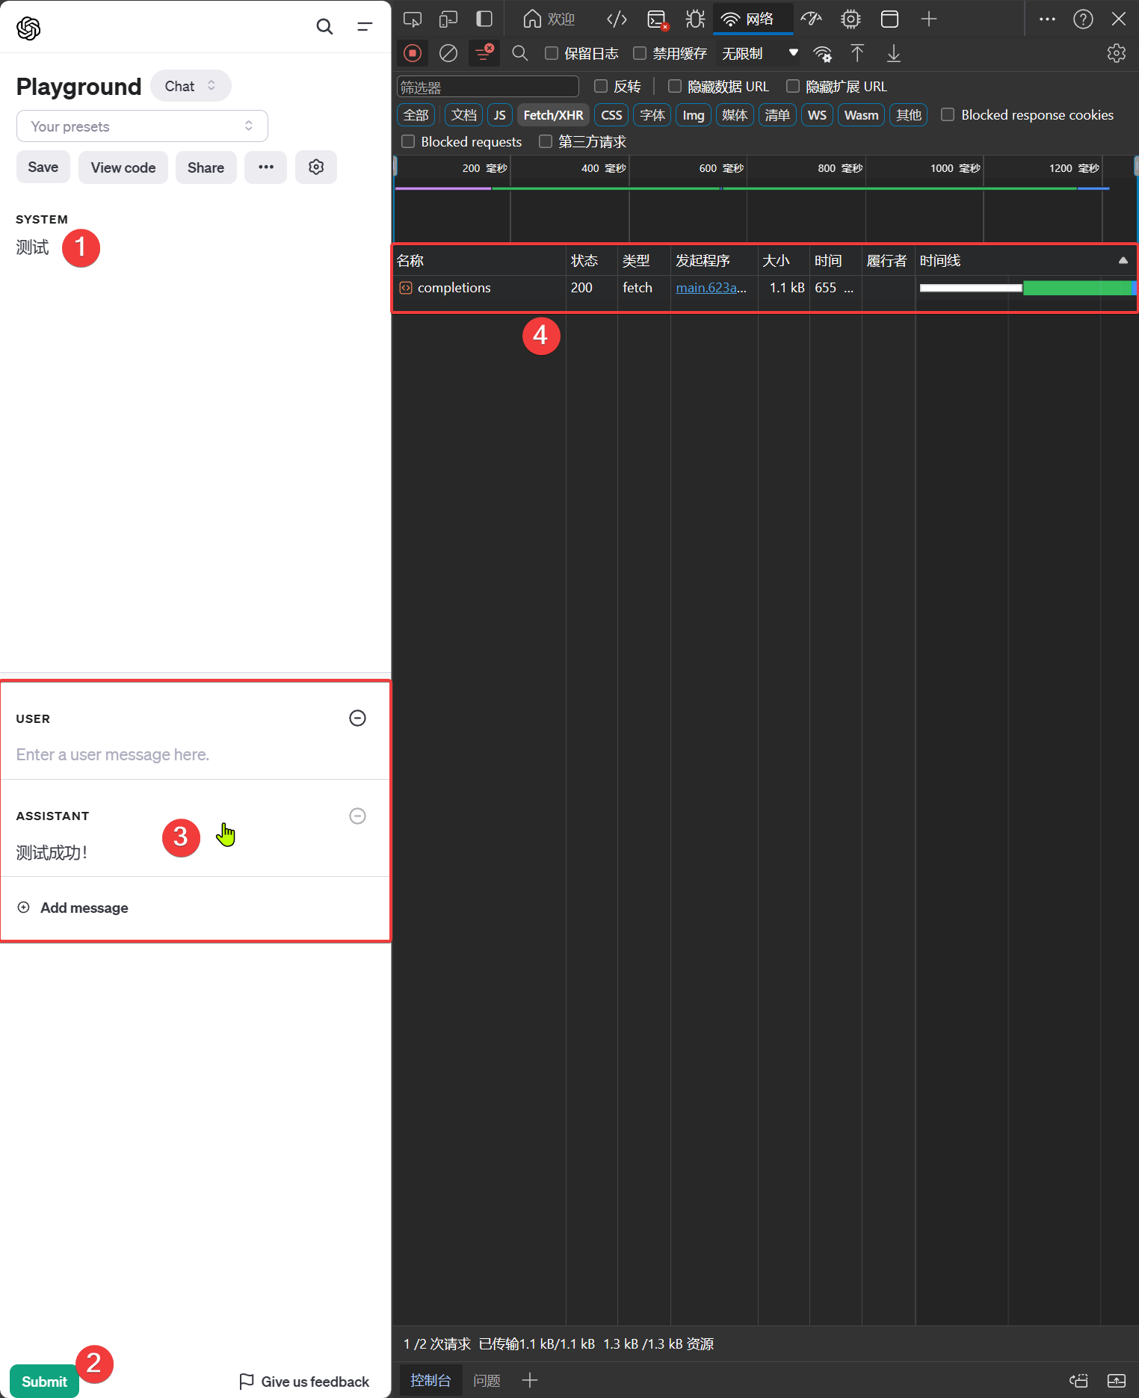
Task: Open the Chat mode dropdown
Action: pos(191,86)
